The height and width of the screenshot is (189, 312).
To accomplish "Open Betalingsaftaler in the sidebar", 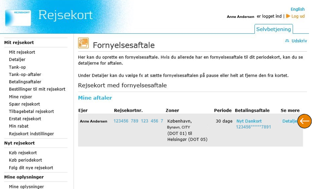I will pyautogui.click(x=25, y=82).
